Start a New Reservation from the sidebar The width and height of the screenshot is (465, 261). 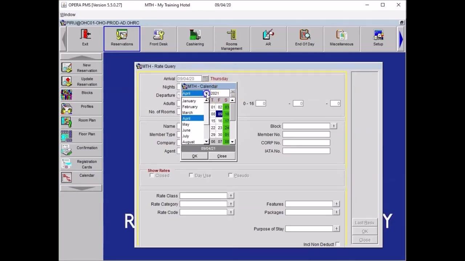(x=81, y=68)
